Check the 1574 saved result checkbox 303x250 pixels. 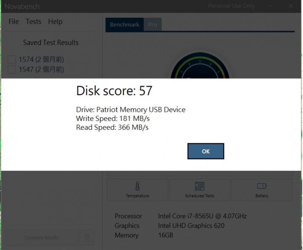point(12,59)
